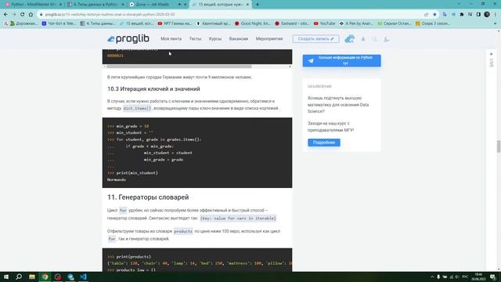Open site notifications bell
The image size is (501, 282).
point(363,39)
